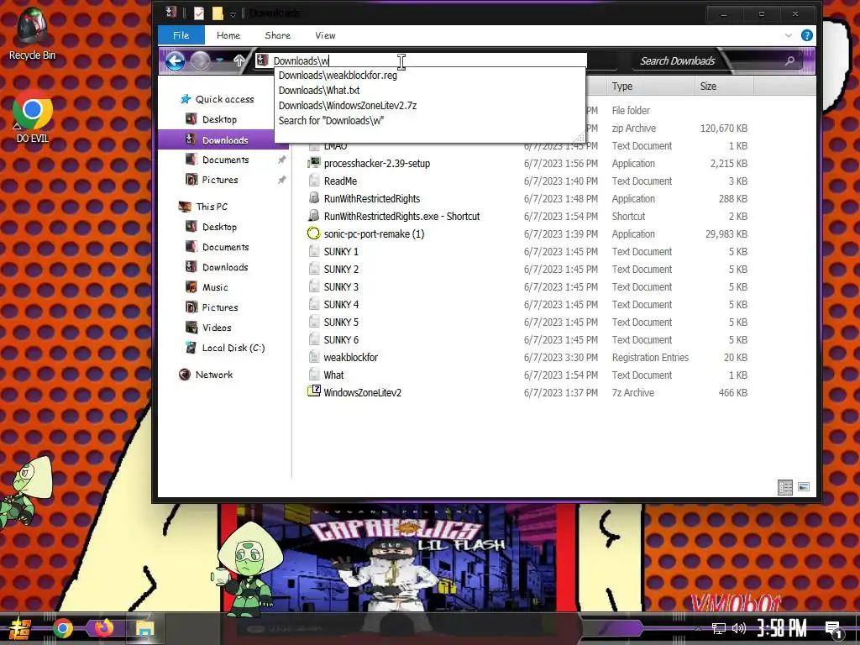Click the Back navigation arrow
Viewport: 860px width, 645px height.
pos(175,60)
